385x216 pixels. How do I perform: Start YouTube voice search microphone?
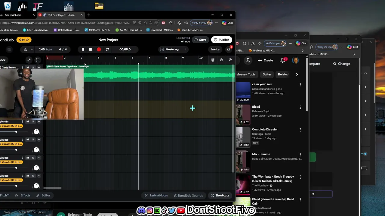(248, 60)
